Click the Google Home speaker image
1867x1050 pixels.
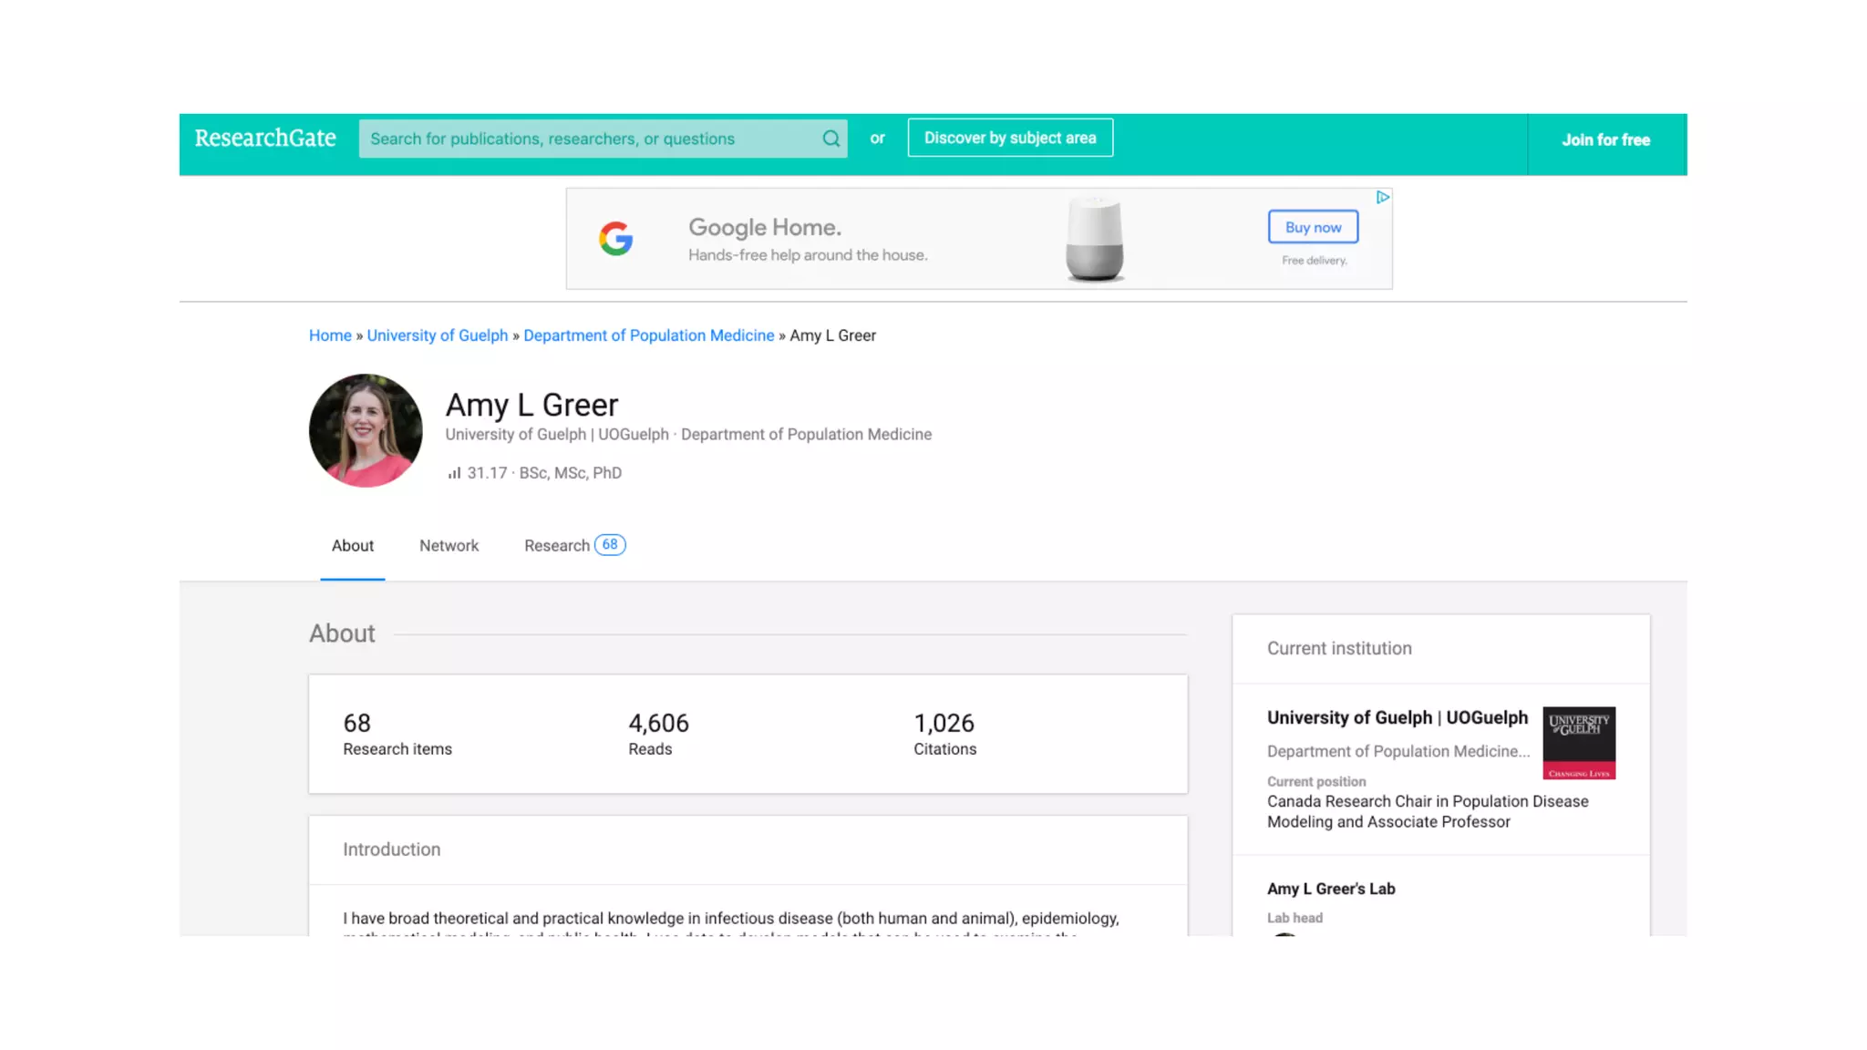(1094, 239)
